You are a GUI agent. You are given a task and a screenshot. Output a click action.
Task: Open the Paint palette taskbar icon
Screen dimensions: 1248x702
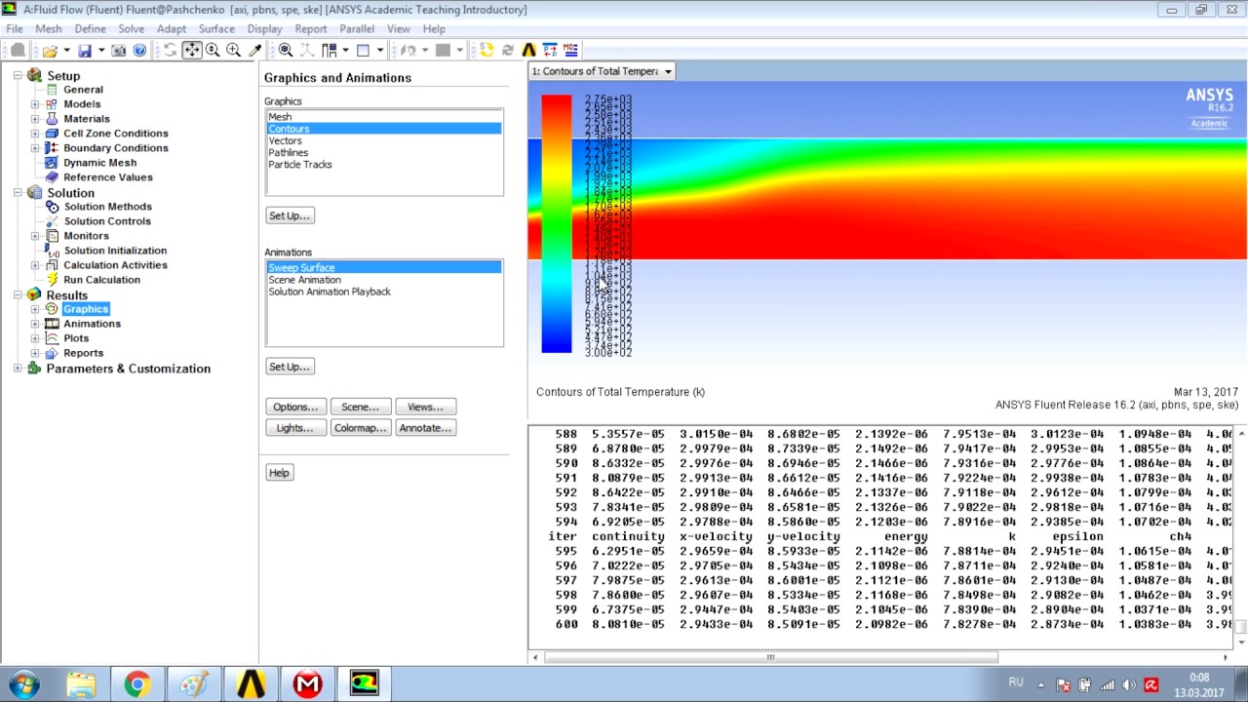coord(193,684)
